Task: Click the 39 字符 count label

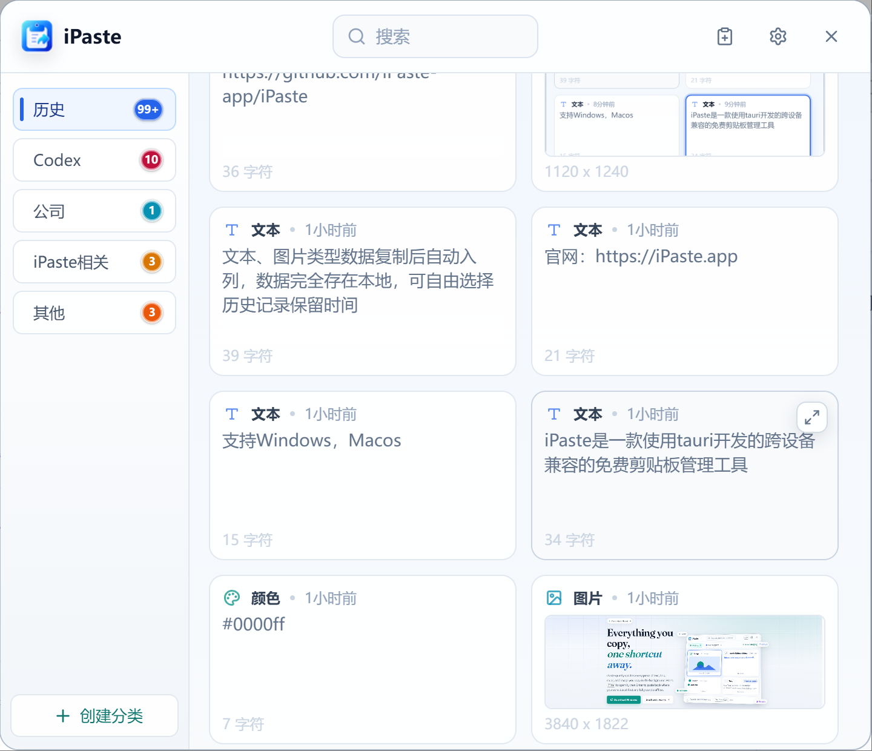Action: tap(247, 356)
